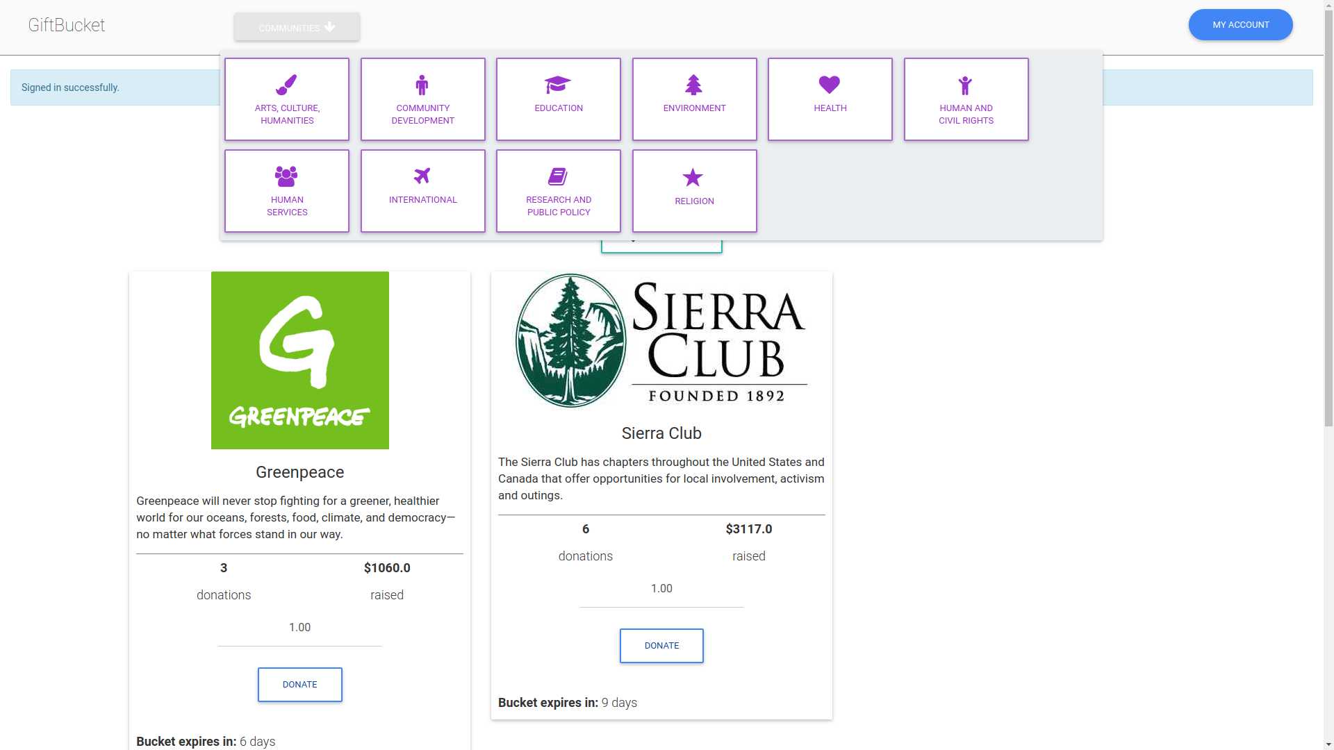Click the airplane International icon
1334x750 pixels.
422,176
